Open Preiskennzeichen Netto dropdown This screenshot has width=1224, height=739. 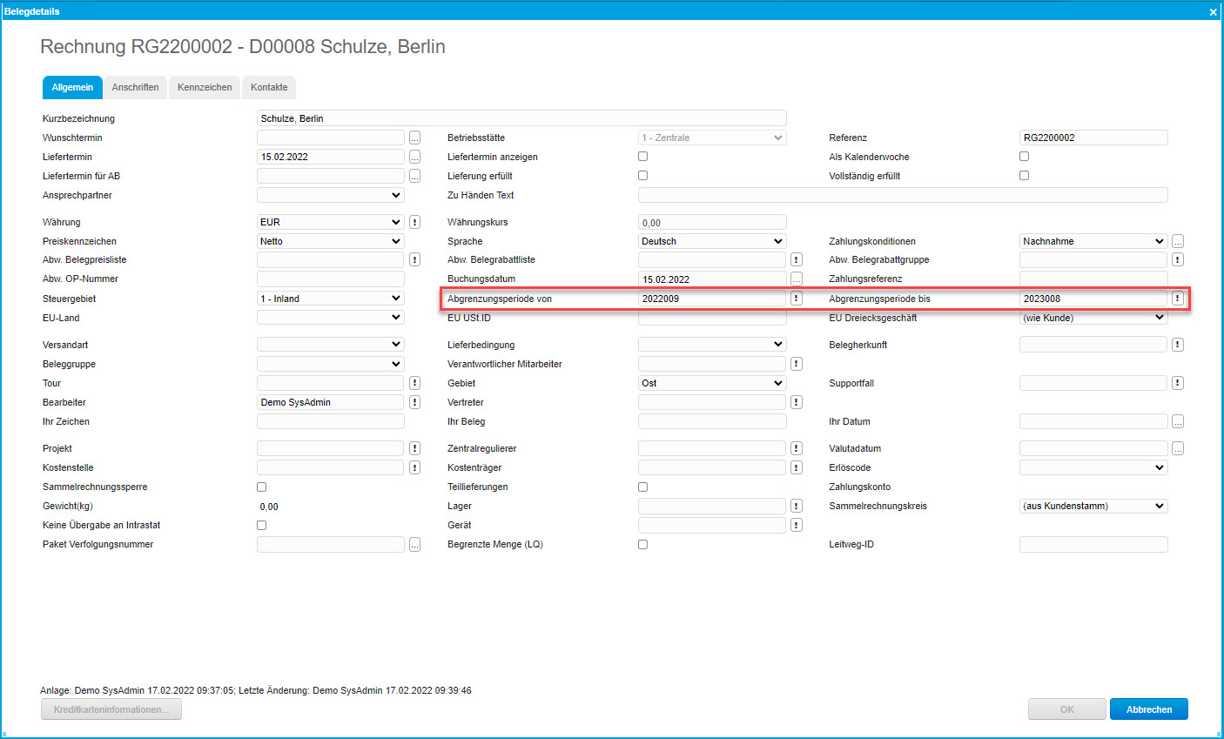coord(331,241)
